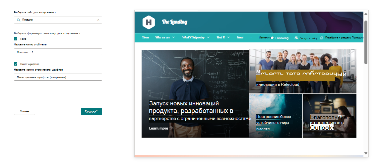This screenshot has width=377, height=164.
Task: Click The Landing site title
Action: tap(174, 22)
